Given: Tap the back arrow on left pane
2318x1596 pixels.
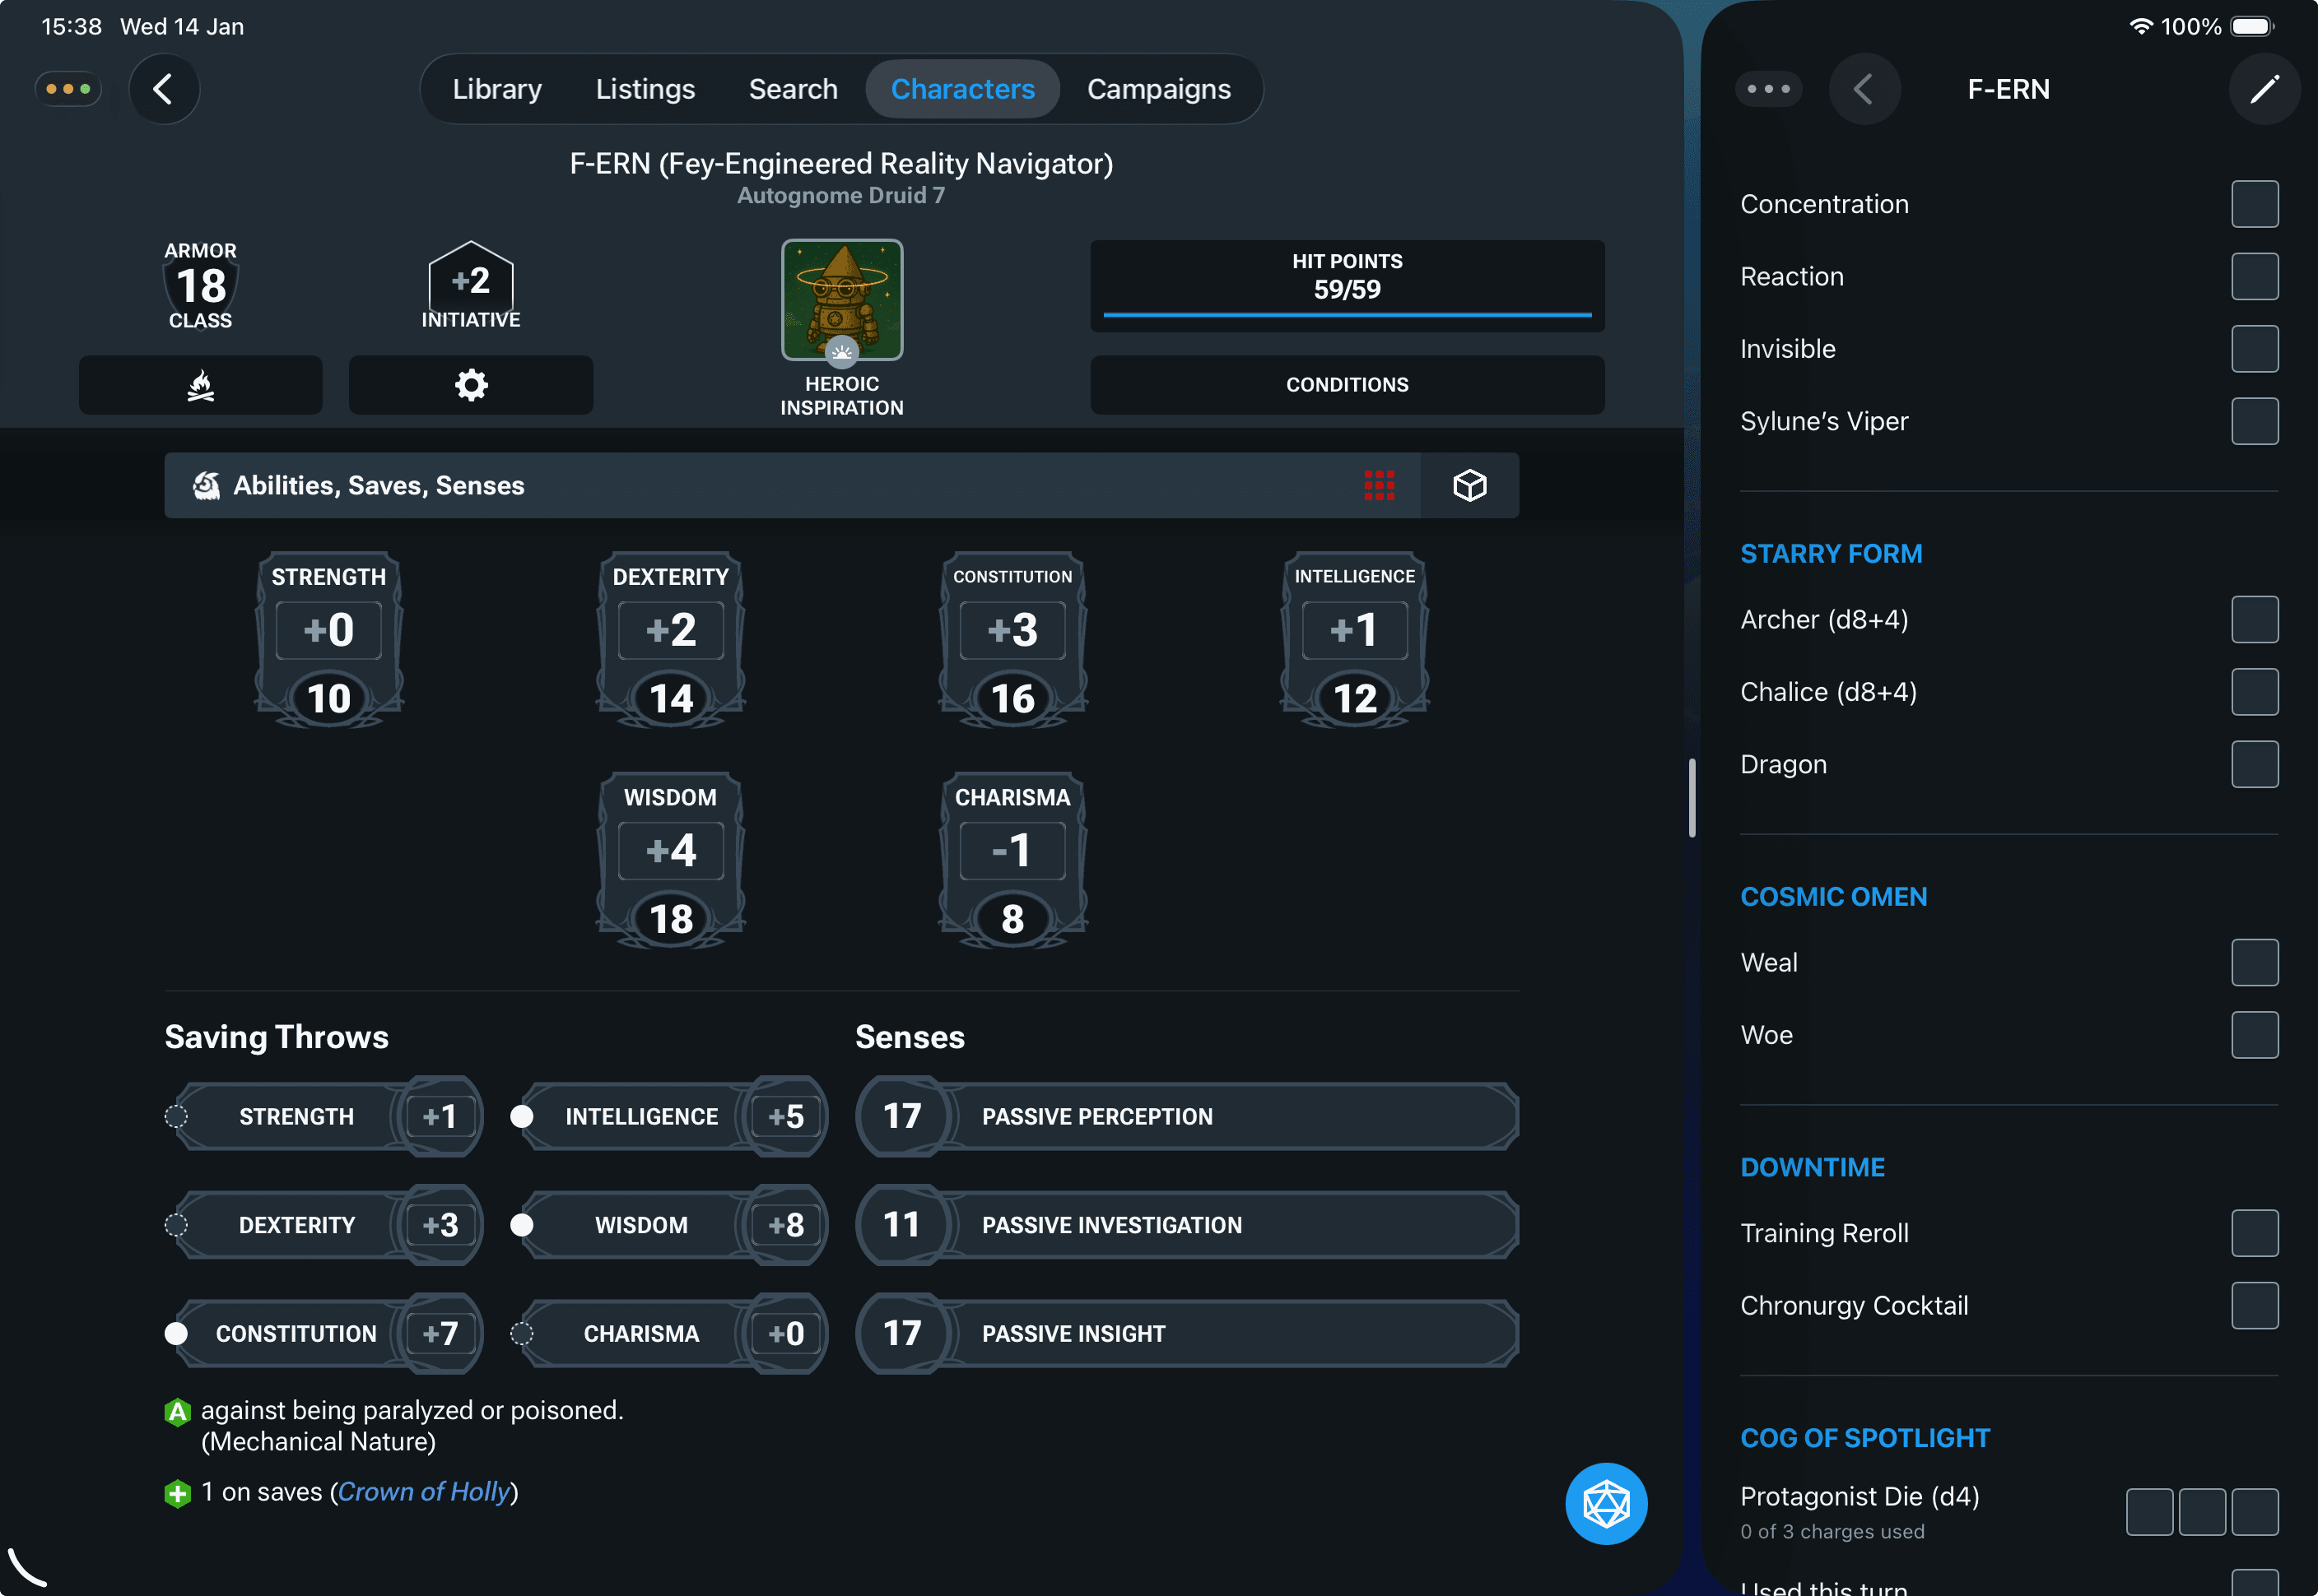Looking at the screenshot, I should tap(163, 89).
